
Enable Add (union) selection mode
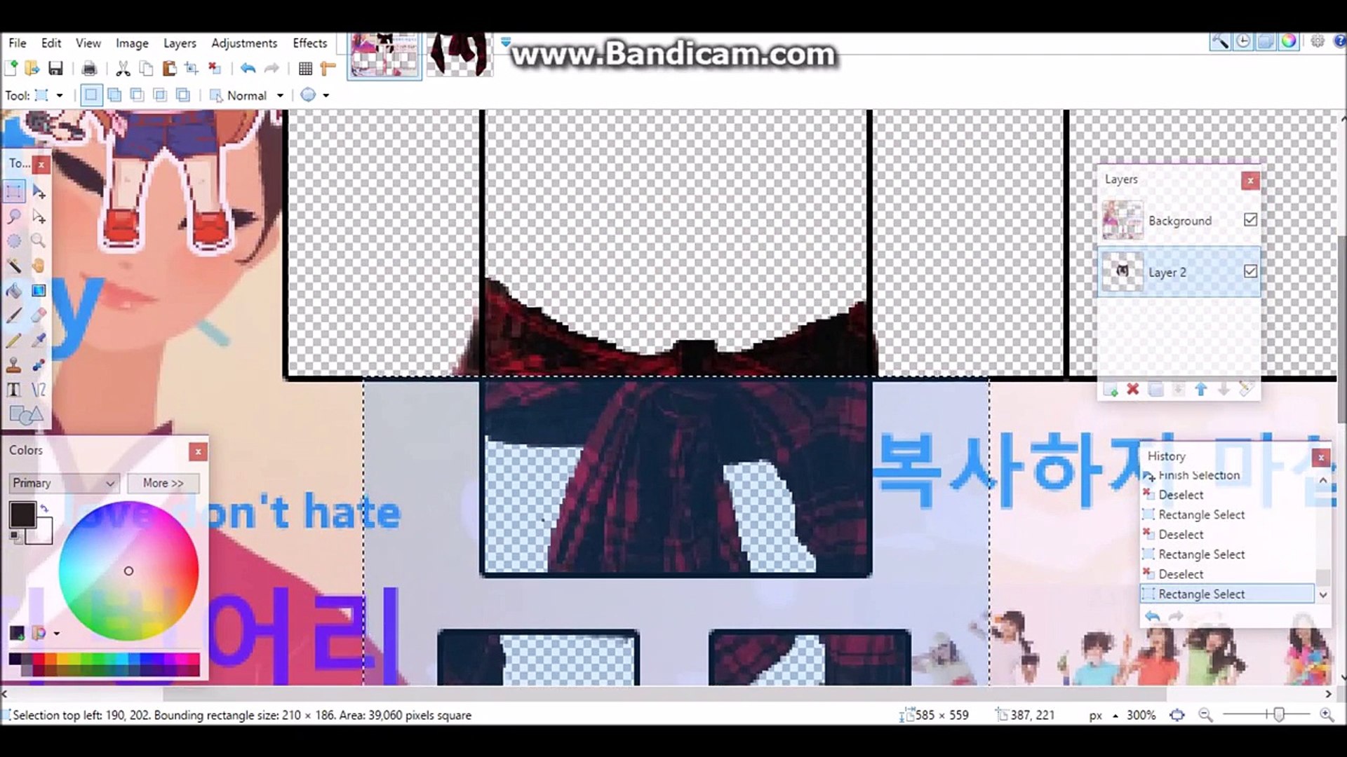click(x=114, y=95)
